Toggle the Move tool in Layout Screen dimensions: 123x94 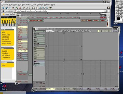click(22, 41)
